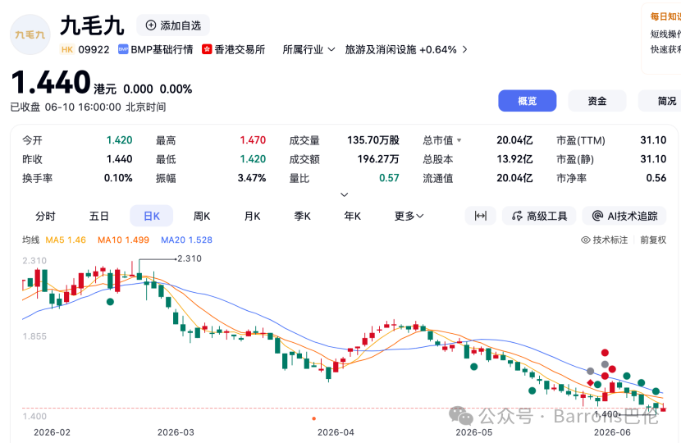Click the MA5 orange legend label
Image resolution: width=681 pixels, height=443 pixels.
pyautogui.click(x=66, y=240)
